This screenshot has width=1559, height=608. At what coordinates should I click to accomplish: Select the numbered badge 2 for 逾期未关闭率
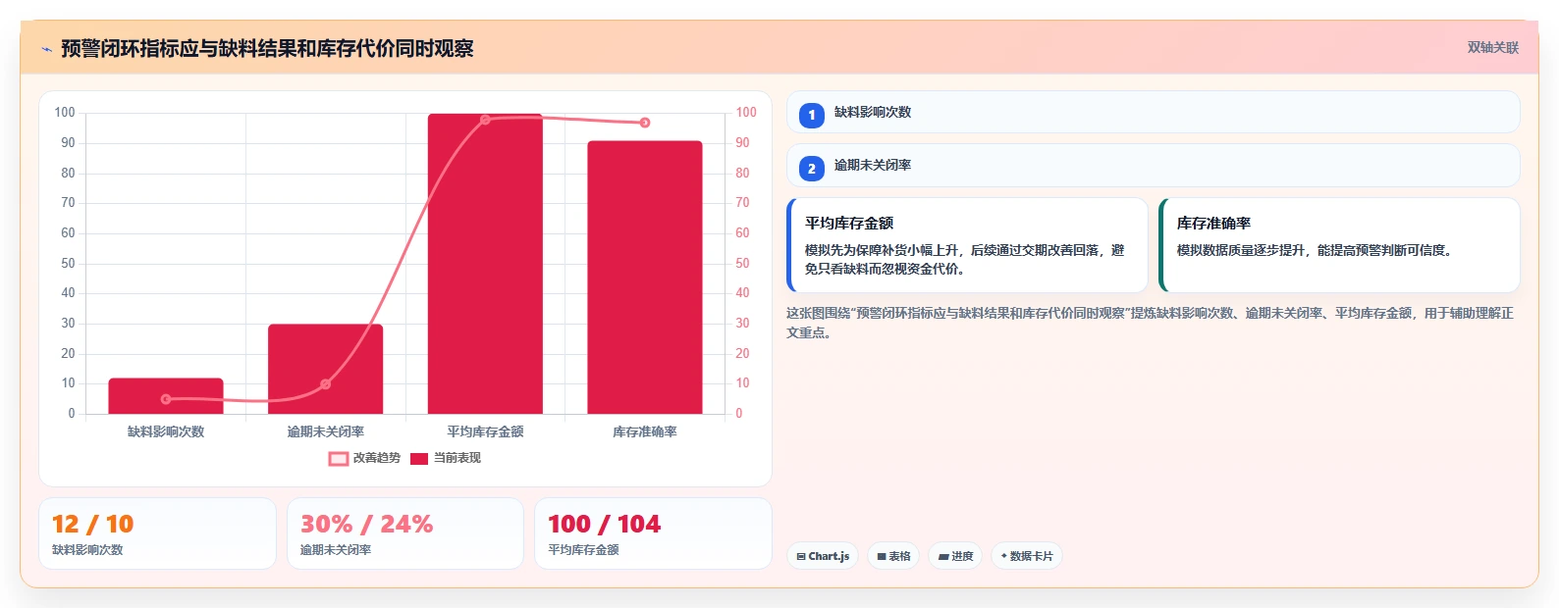pyautogui.click(x=812, y=169)
